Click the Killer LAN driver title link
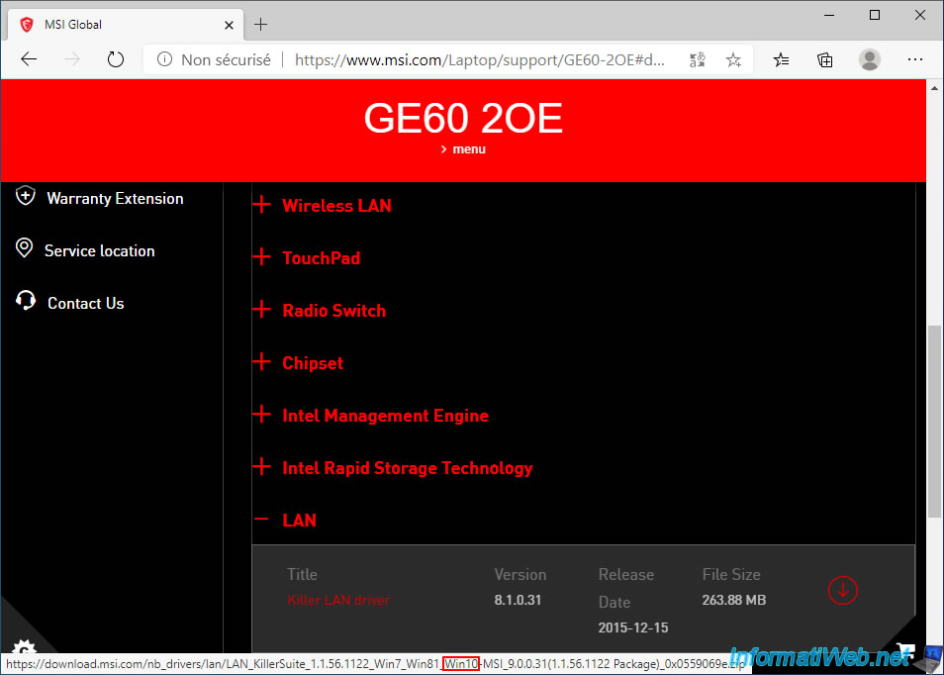Viewport: 944px width, 675px height. [x=338, y=600]
